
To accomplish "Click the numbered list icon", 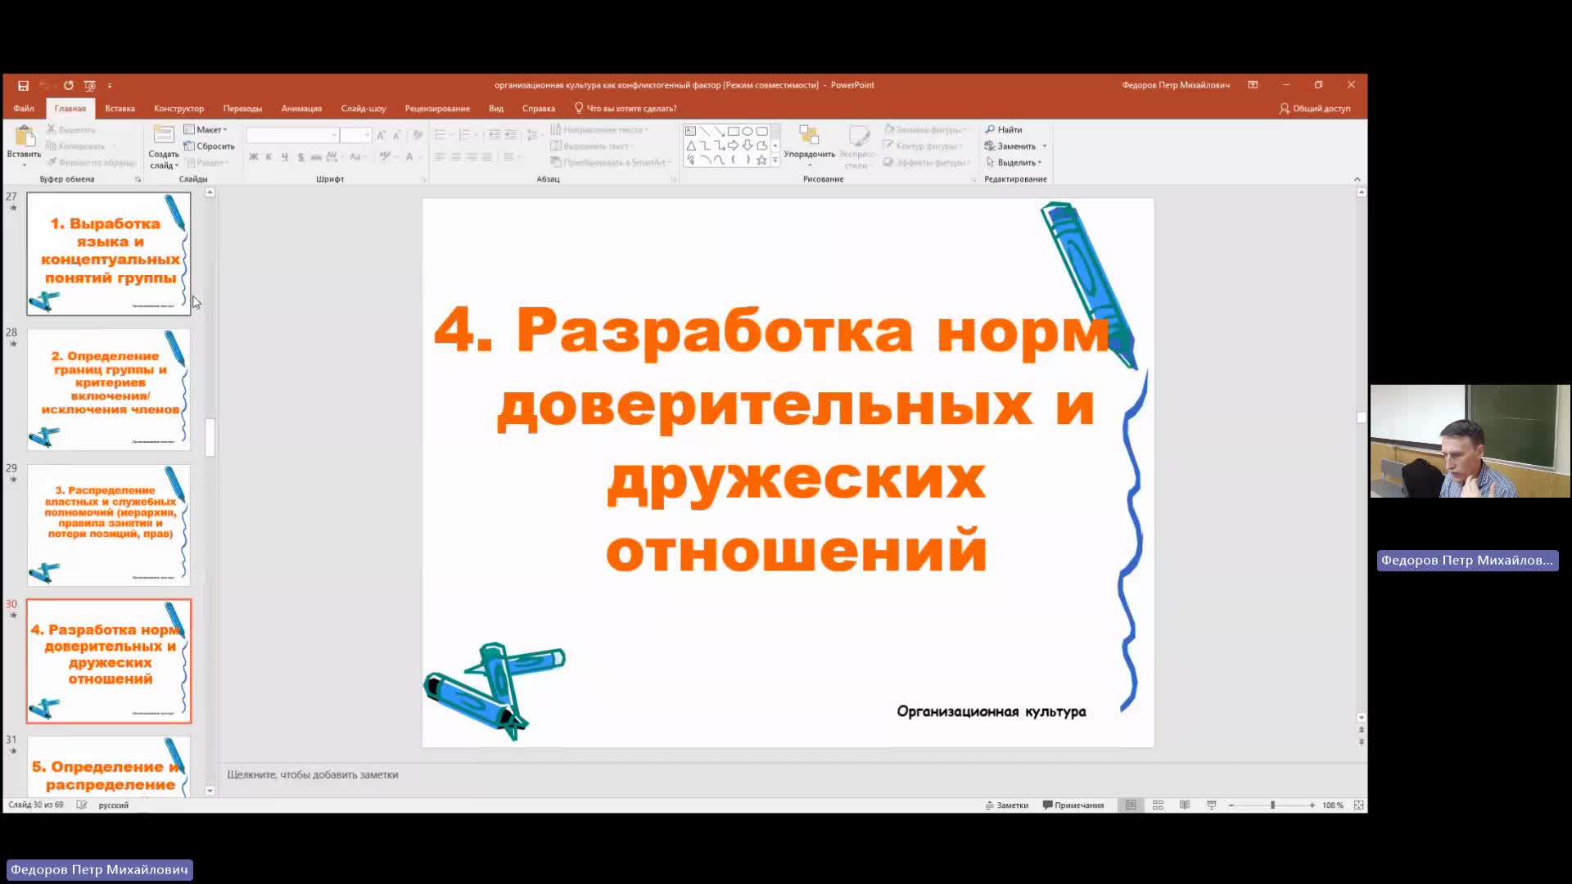I will pyautogui.click(x=466, y=134).
